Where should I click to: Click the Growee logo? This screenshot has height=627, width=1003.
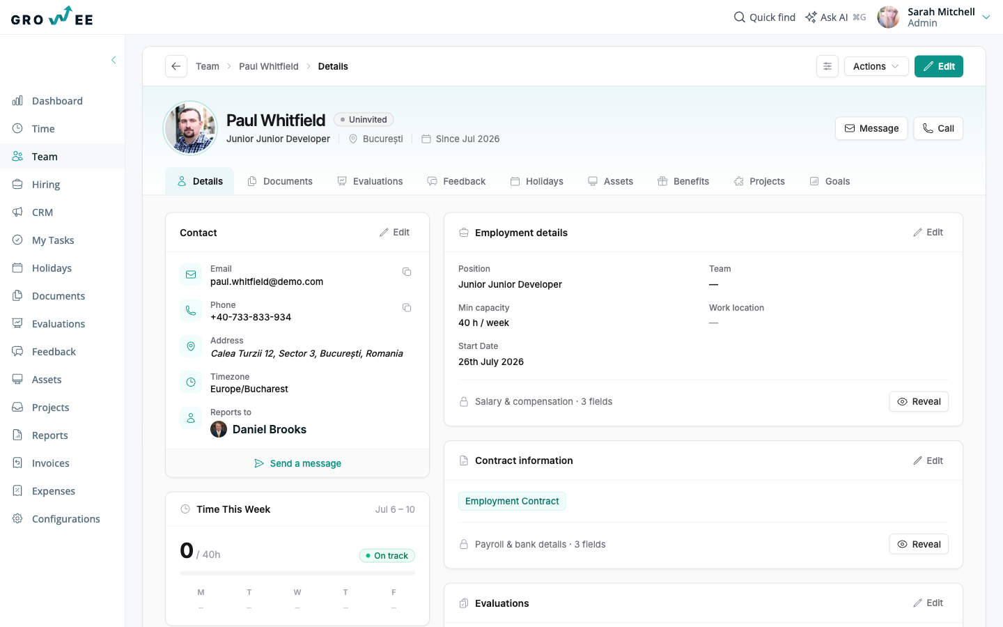(x=52, y=17)
